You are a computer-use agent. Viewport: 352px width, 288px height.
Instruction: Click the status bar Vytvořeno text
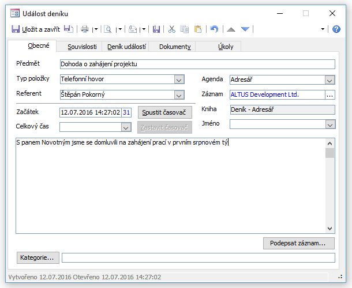coord(85,277)
